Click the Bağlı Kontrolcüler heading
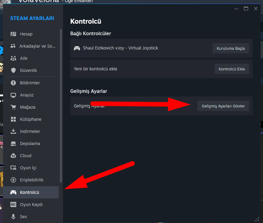The image size is (263, 223). click(91, 34)
